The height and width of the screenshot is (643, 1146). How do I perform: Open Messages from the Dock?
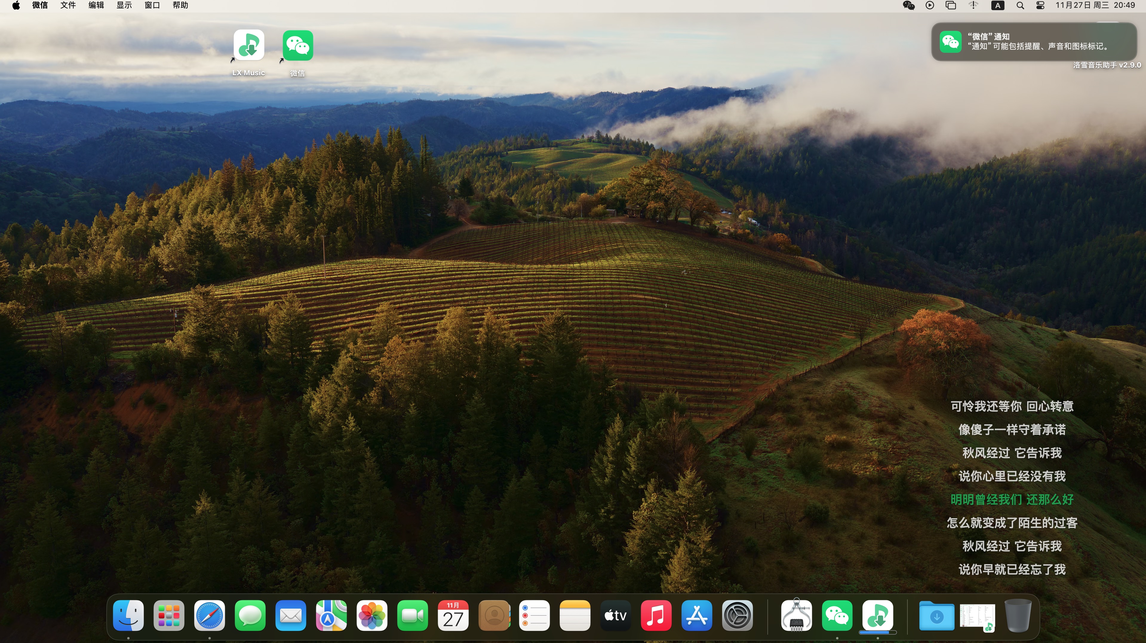(250, 616)
